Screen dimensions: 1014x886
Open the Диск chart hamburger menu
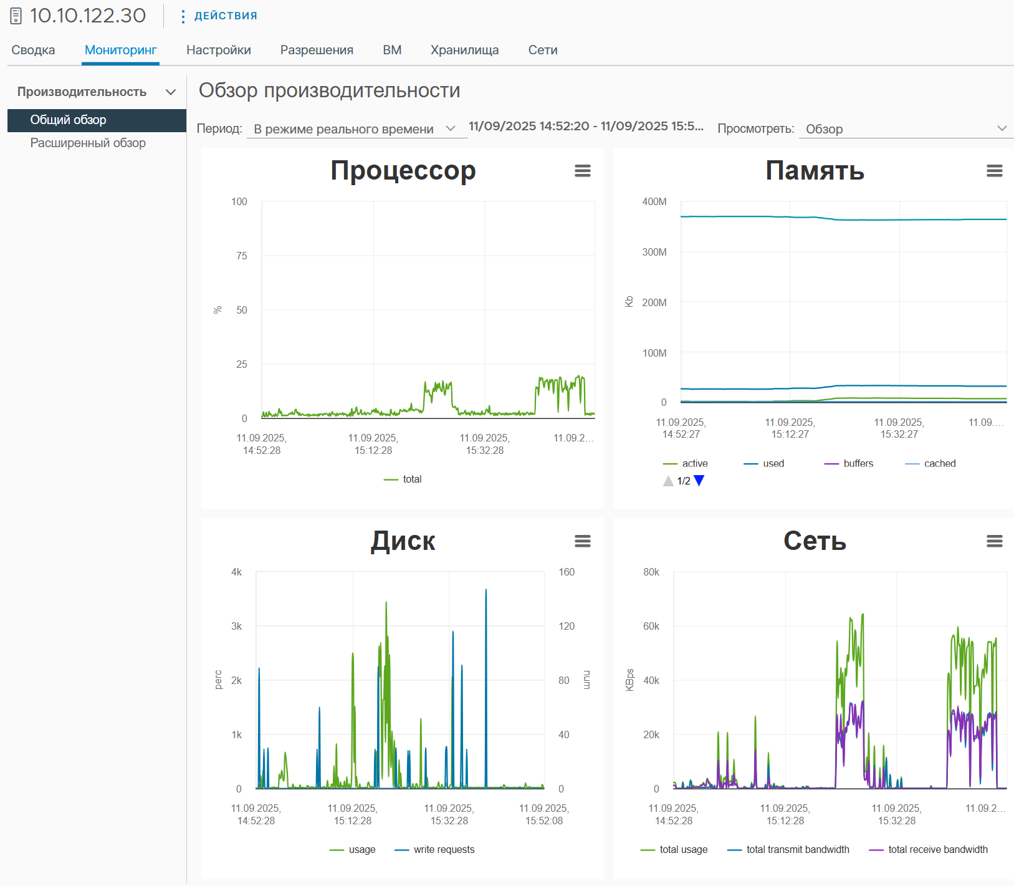pyautogui.click(x=582, y=541)
